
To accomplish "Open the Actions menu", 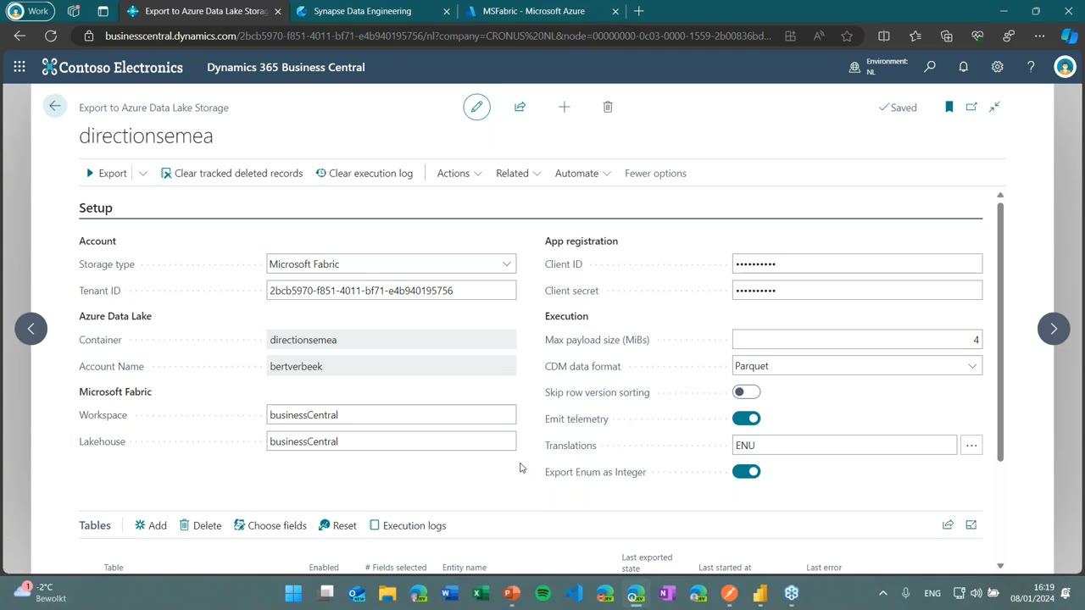I will (459, 174).
